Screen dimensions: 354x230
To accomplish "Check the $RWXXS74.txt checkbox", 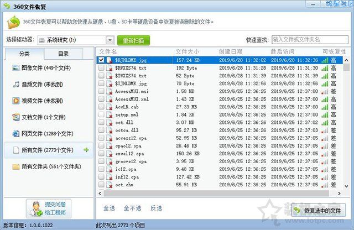I will coord(101,67).
